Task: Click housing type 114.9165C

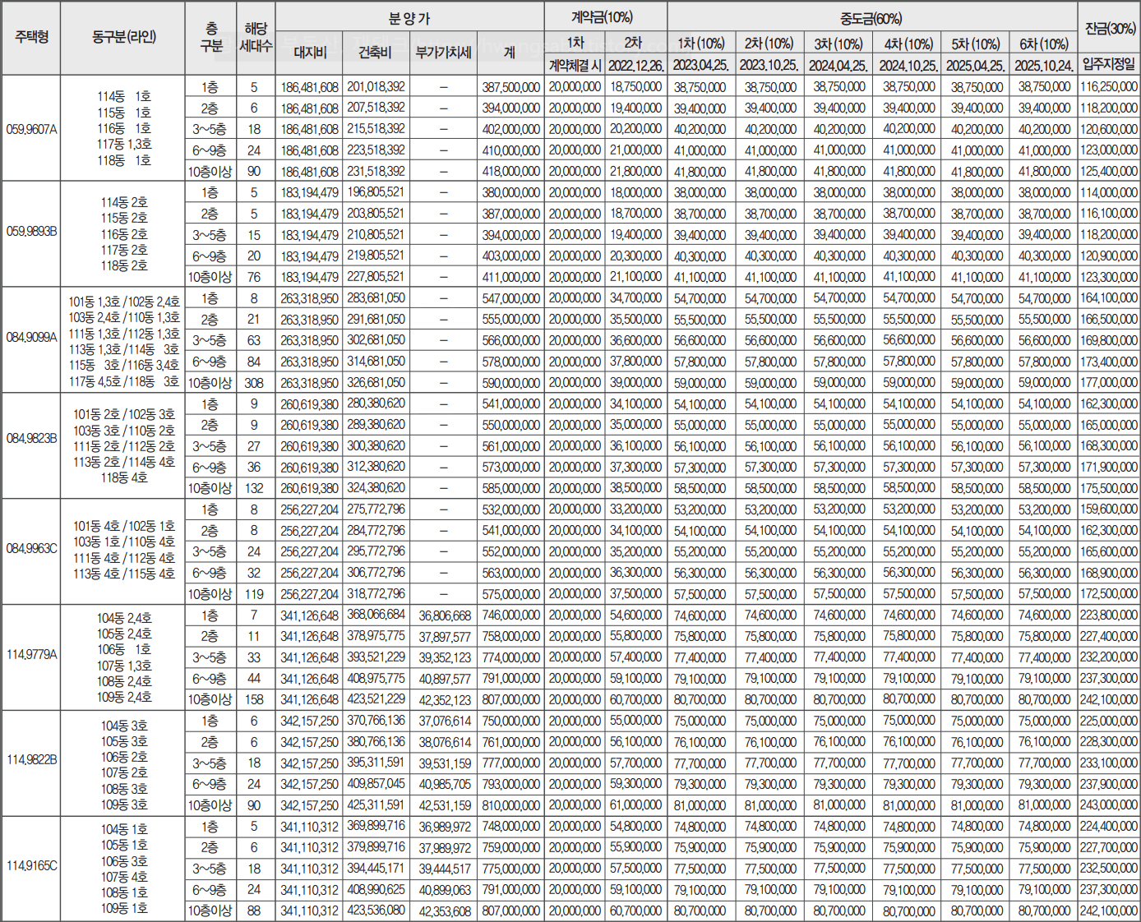Action: tap(31, 866)
